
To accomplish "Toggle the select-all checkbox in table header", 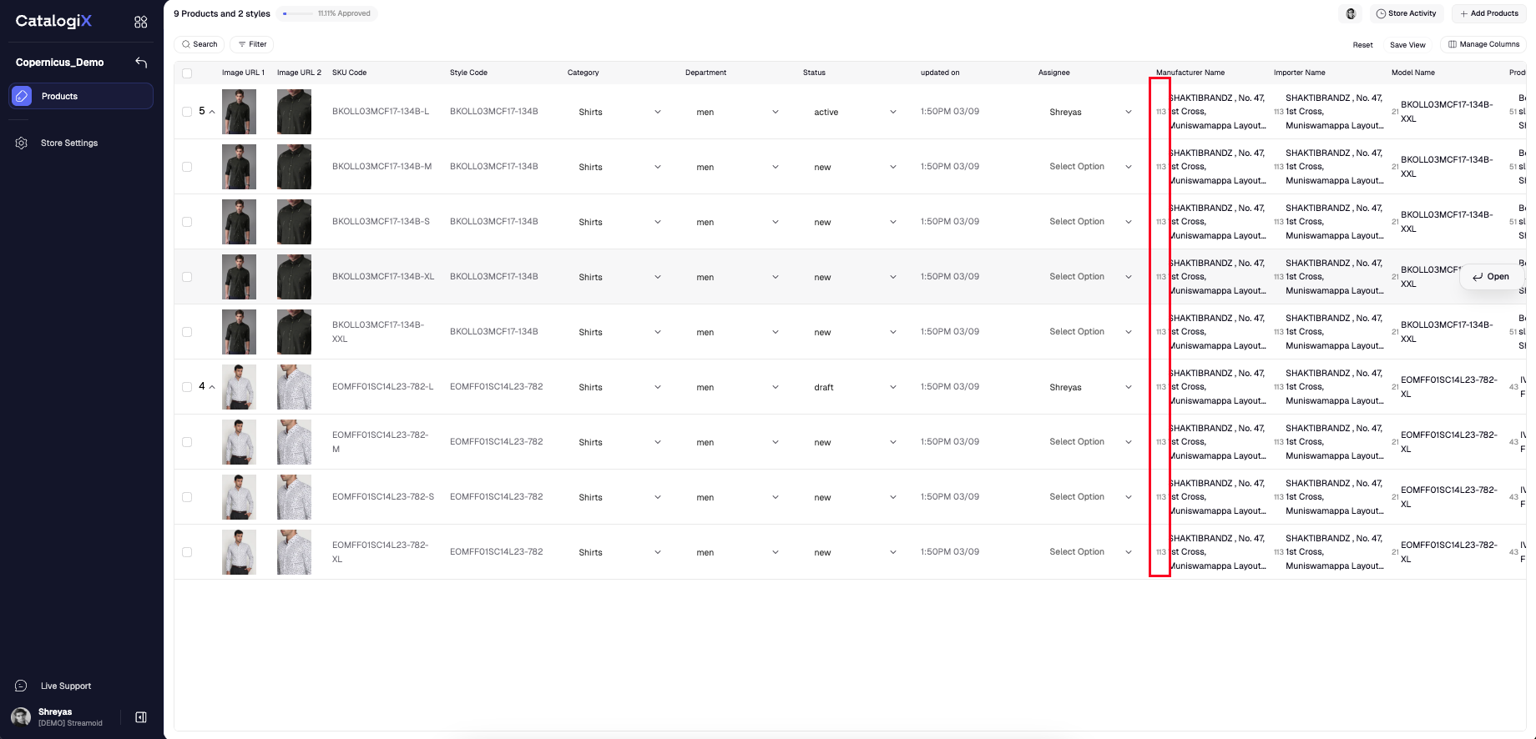I will coord(187,73).
